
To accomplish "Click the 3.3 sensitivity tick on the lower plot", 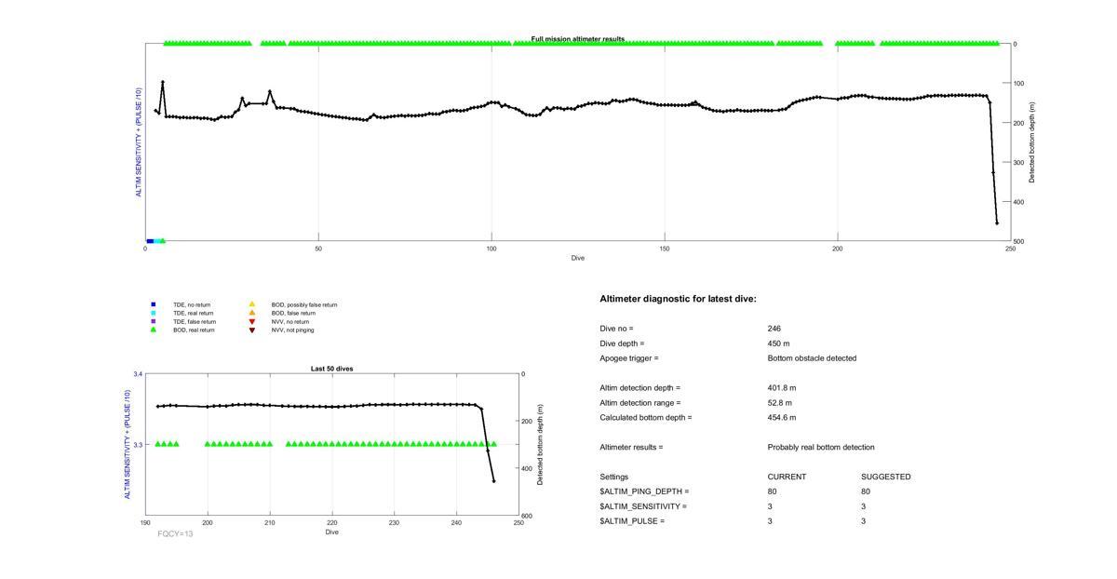I will [138, 445].
